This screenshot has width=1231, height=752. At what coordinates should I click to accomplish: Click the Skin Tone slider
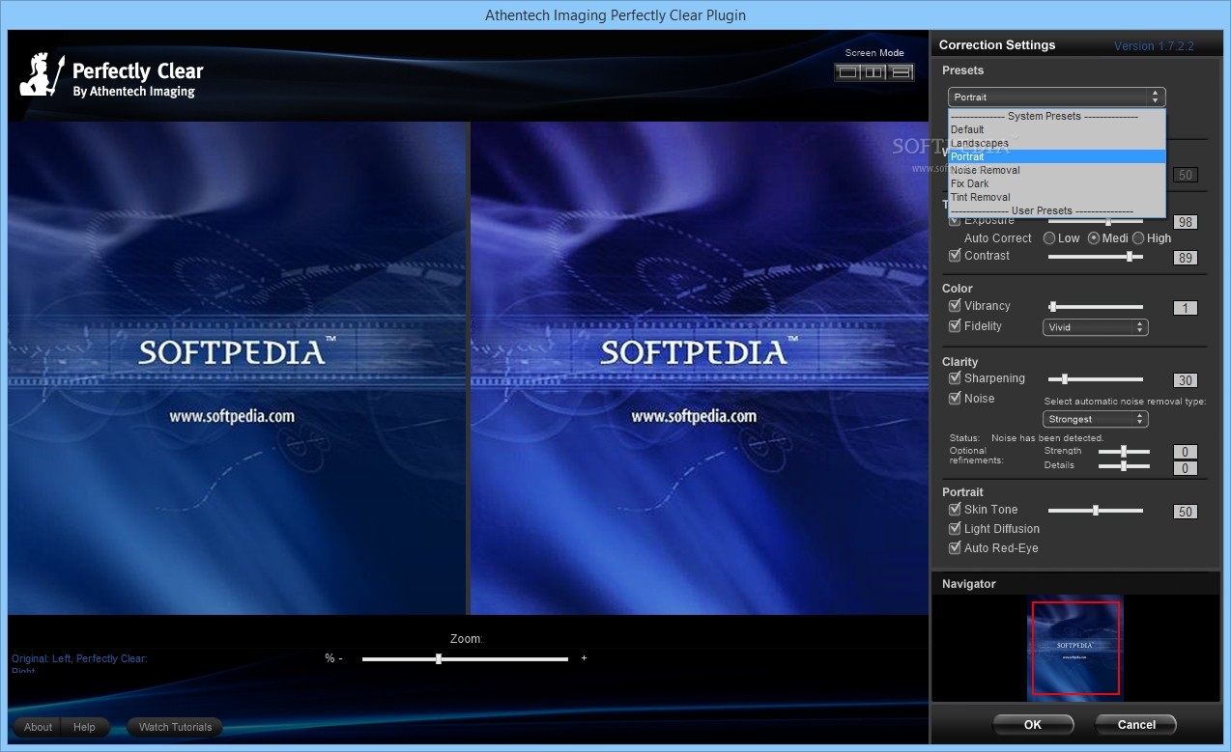tap(1096, 510)
